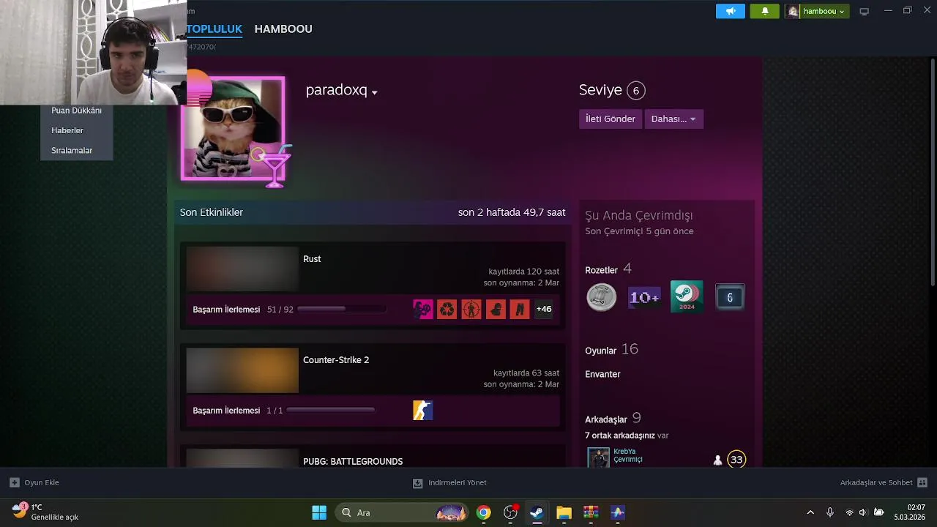Open the weather widget on the taskbar

point(45,512)
